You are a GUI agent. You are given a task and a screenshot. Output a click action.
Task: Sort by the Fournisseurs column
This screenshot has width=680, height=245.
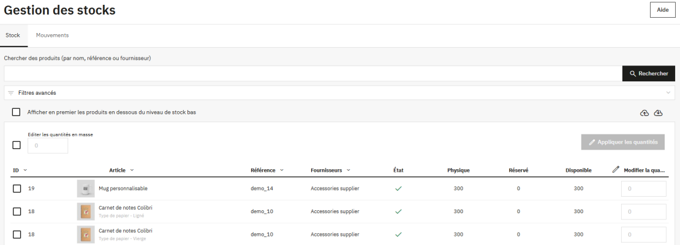click(330, 170)
